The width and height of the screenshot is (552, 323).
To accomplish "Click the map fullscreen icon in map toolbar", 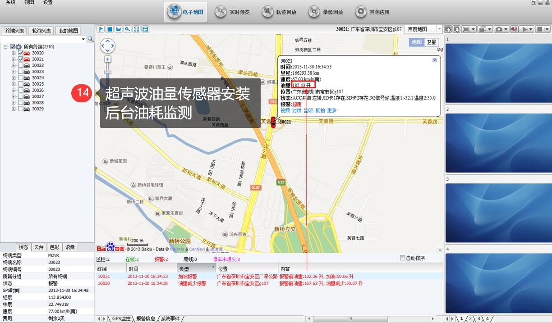I will (136, 29).
